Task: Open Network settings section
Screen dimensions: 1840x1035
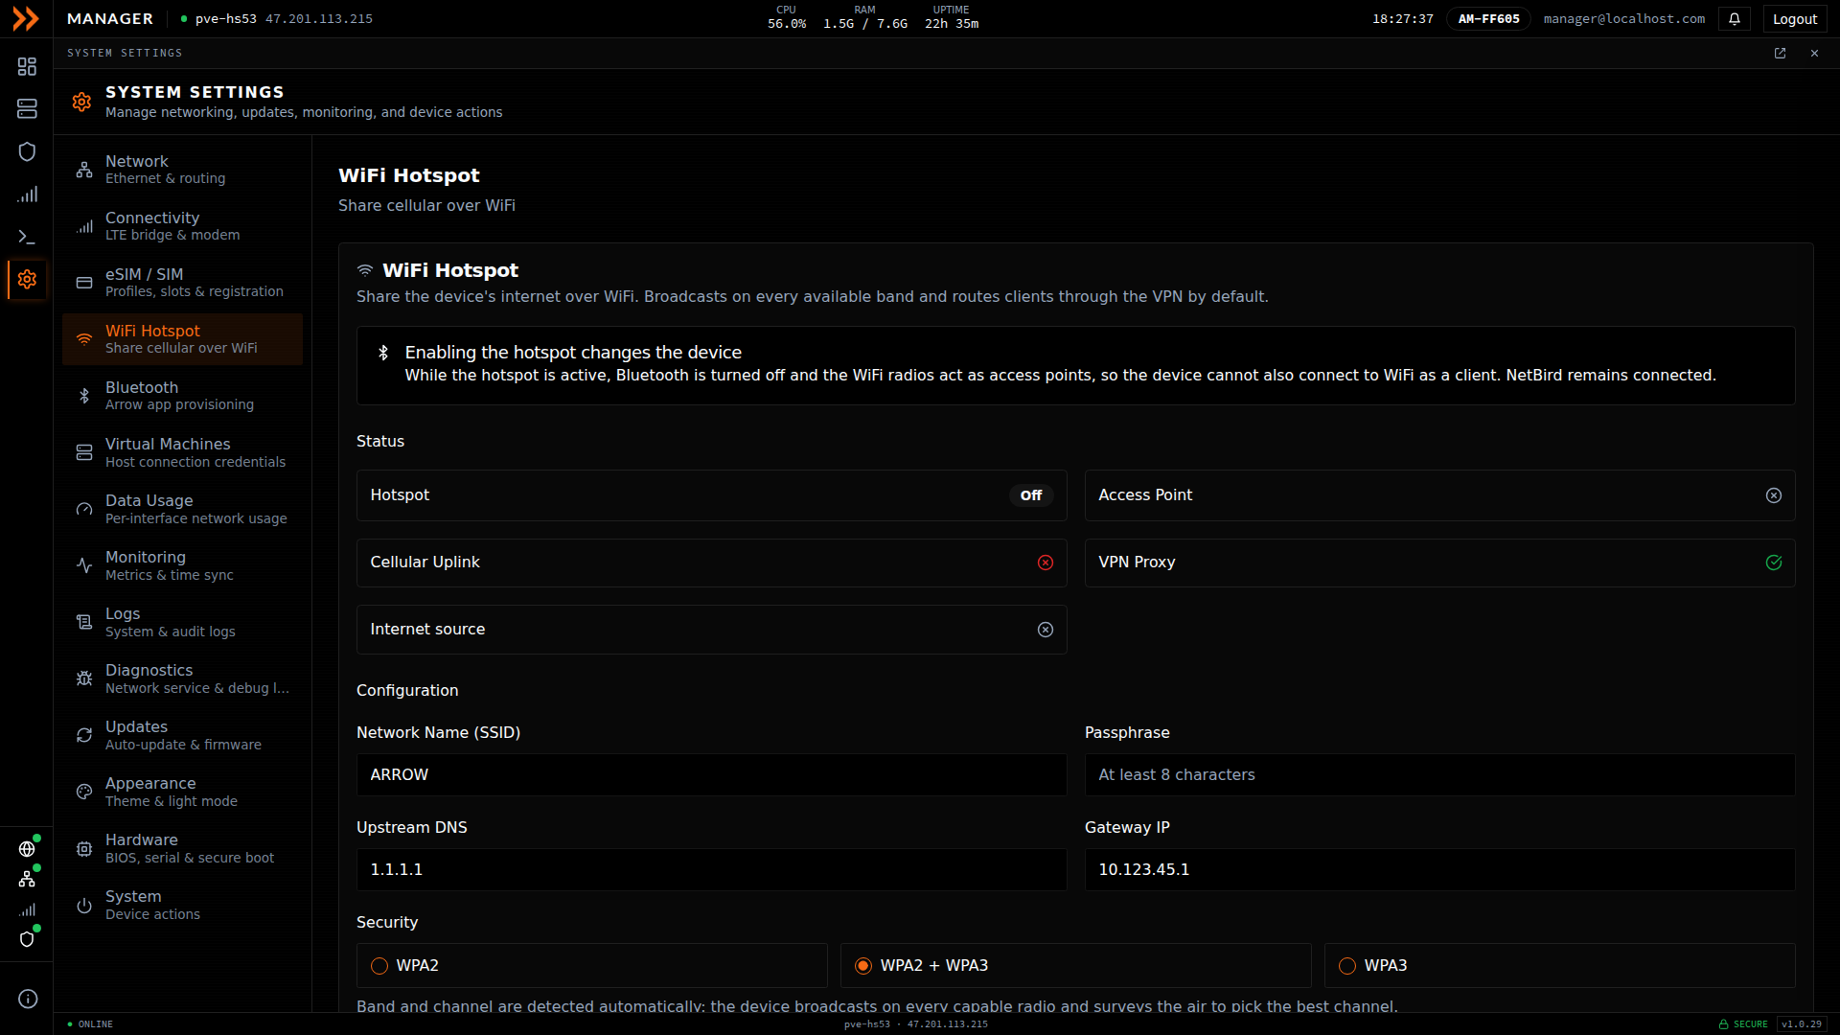Action: click(182, 170)
